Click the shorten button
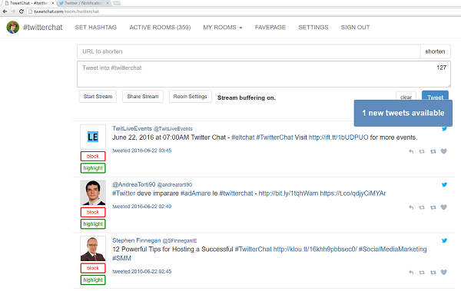Screen dimensions: 461x291 pos(435,51)
